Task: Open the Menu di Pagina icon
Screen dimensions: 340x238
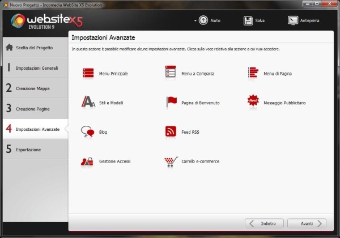Action: [x=253, y=73]
